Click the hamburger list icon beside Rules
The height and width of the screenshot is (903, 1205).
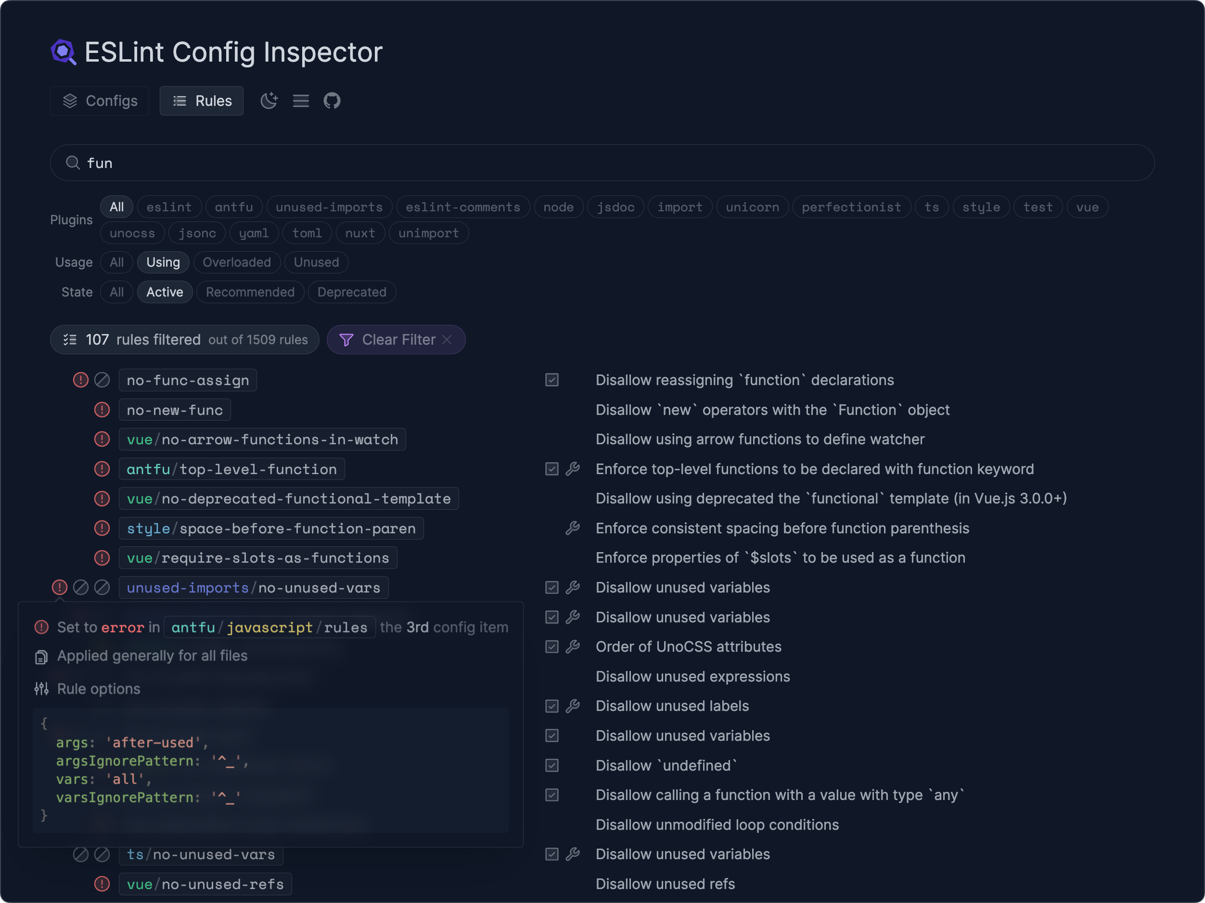pyautogui.click(x=301, y=100)
